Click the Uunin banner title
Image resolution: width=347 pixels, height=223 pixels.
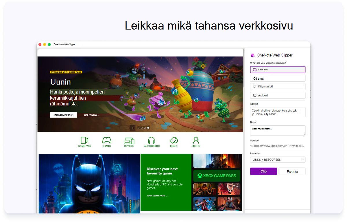tap(60, 82)
